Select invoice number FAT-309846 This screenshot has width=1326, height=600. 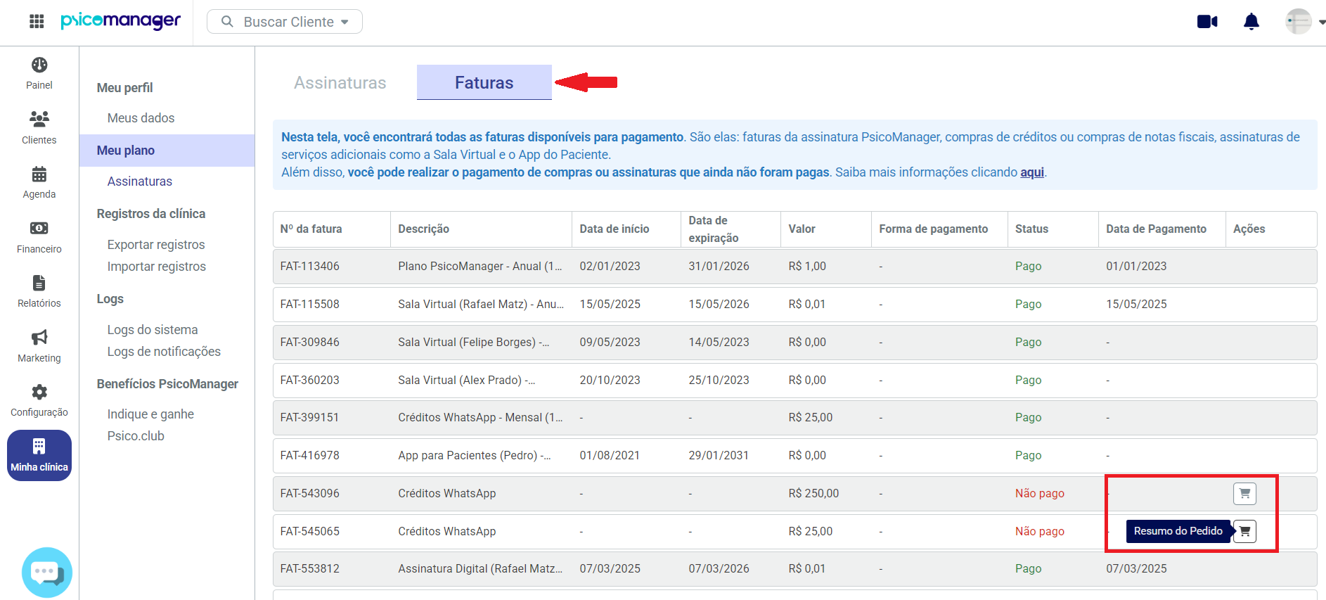point(309,343)
